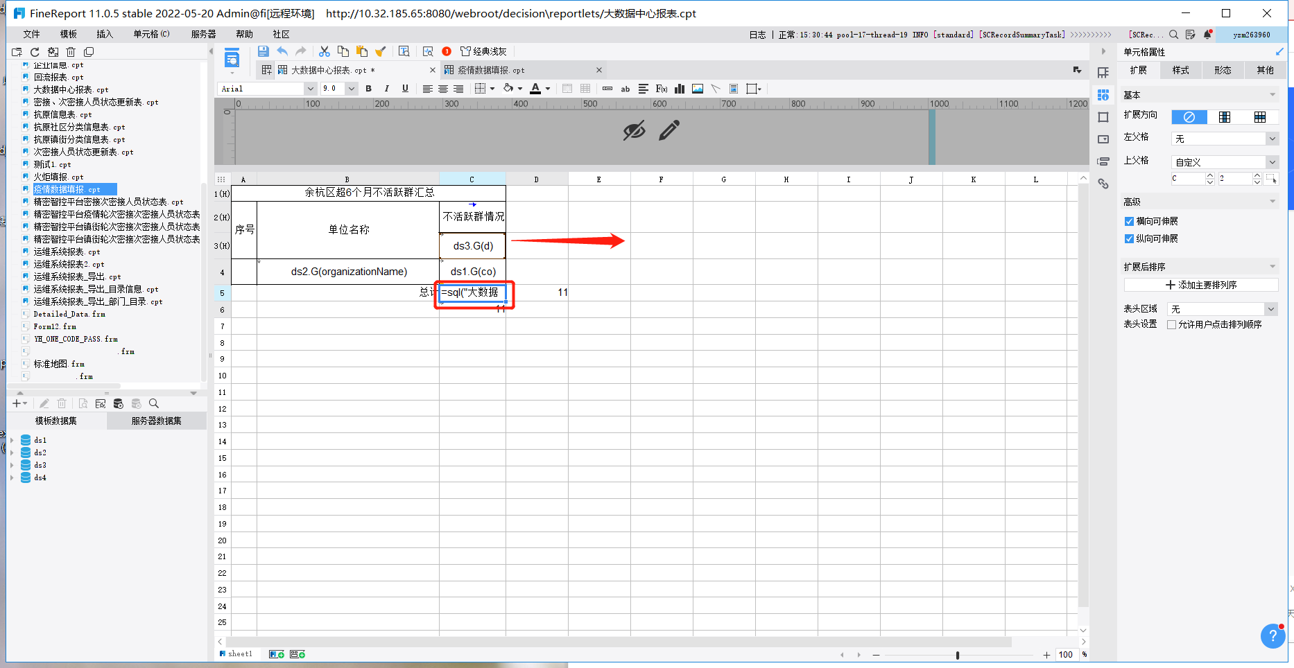Copy the selected cell

tap(343, 51)
